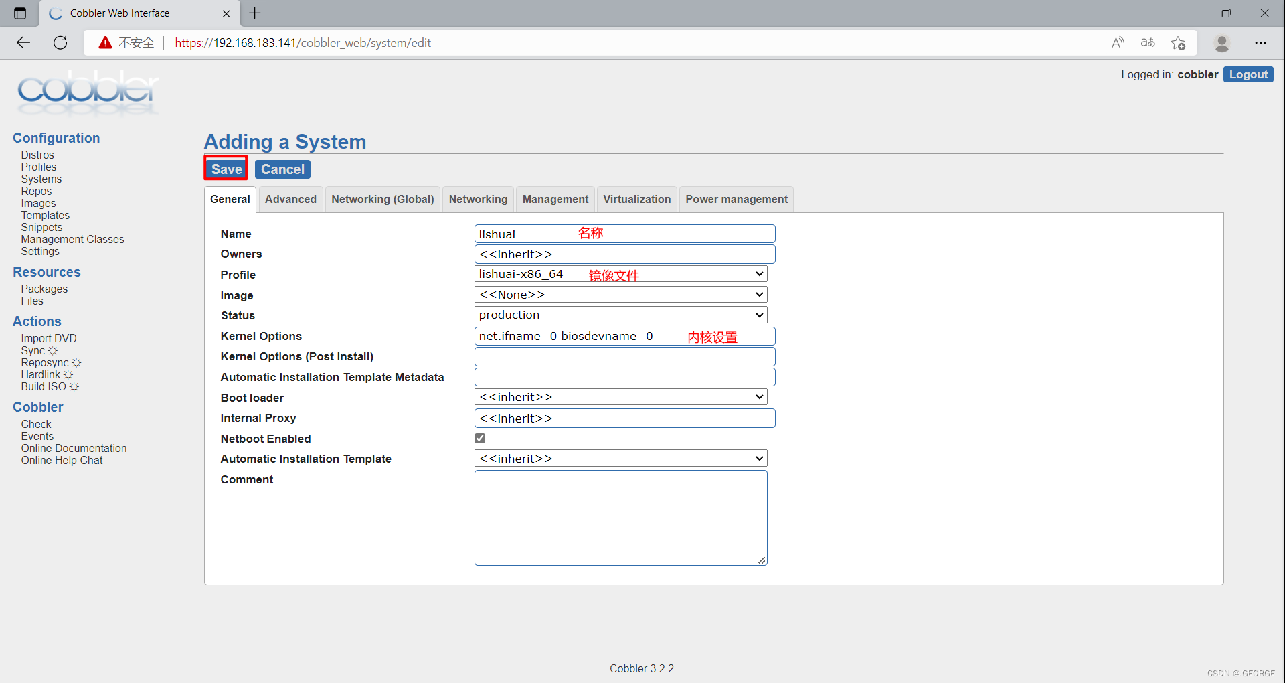
Task: Close the Cobbler Web Interface tab
Action: coord(226,13)
